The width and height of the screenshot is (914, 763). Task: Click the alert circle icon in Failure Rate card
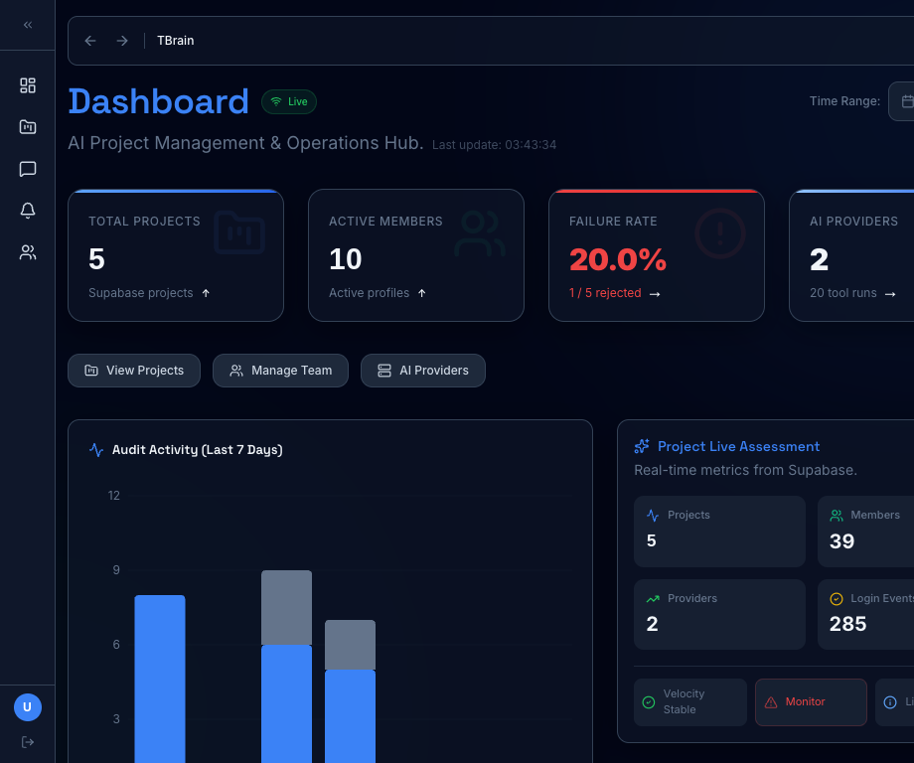pyautogui.click(x=720, y=233)
